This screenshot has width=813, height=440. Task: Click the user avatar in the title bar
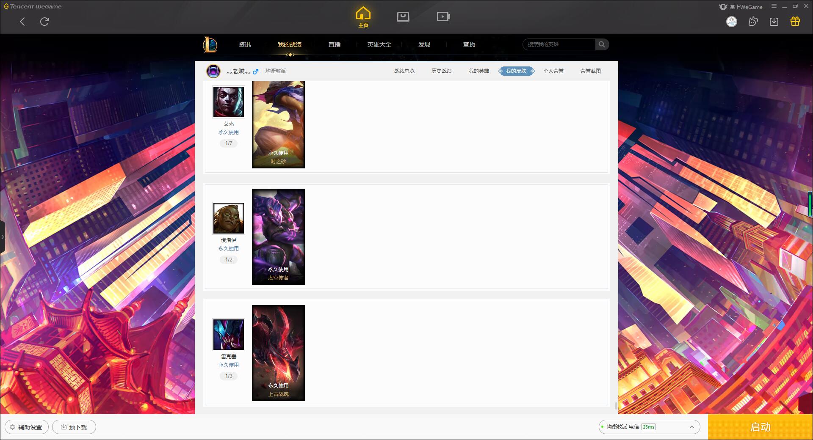(x=732, y=22)
